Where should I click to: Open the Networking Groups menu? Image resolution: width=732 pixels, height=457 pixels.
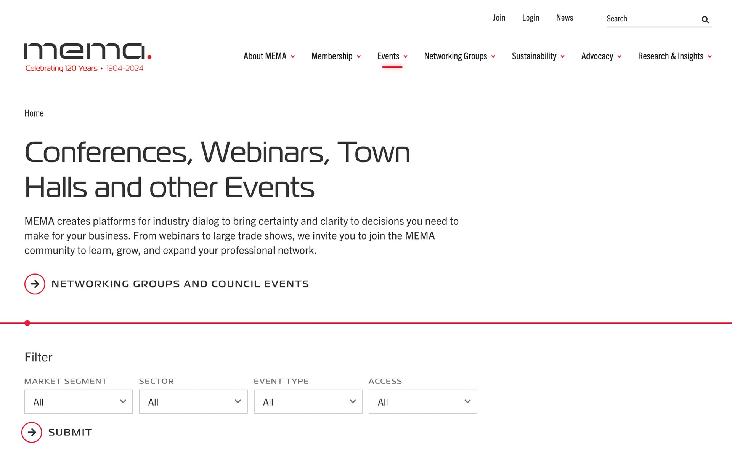[x=456, y=56]
